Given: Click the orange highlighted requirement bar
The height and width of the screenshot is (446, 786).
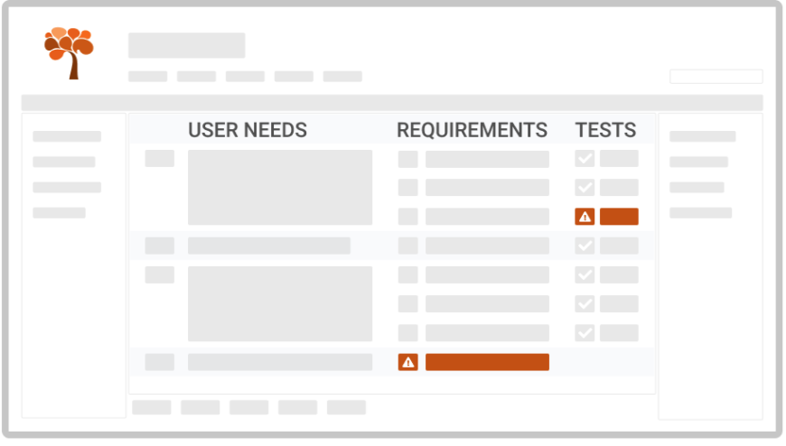Looking at the screenshot, I should tap(487, 362).
